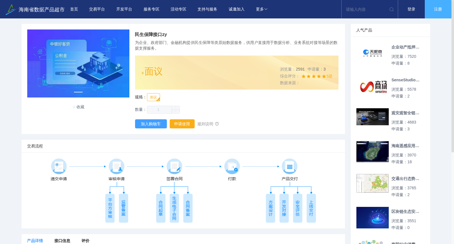Click the 监管备案 sub-step box
Image resolution: width=454 pixels, height=244 pixels.
click(123, 208)
